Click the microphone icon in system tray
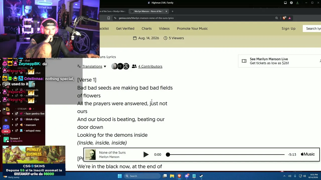The height and width of the screenshot is (180, 321). click(x=295, y=176)
